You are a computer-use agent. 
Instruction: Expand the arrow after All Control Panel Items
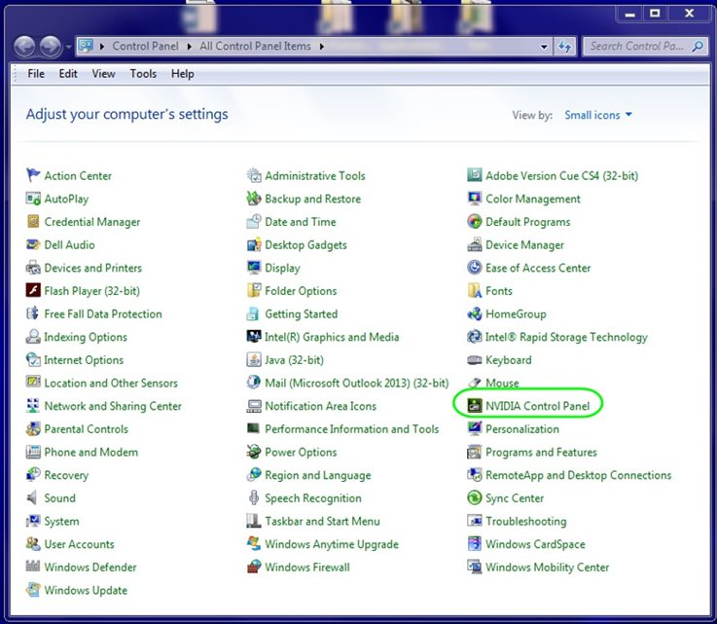coord(322,46)
